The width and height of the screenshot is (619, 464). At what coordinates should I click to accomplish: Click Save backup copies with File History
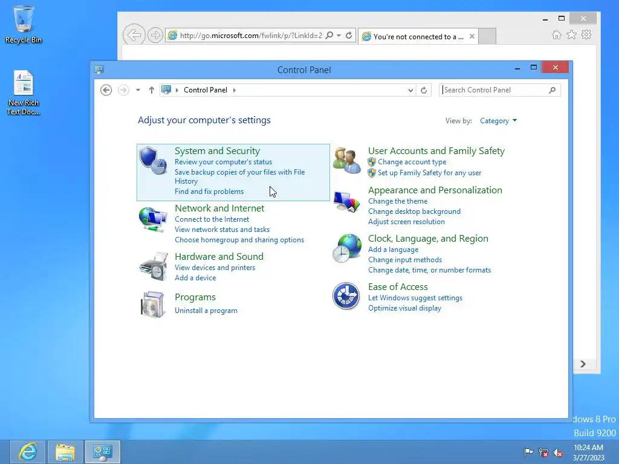coord(239,176)
